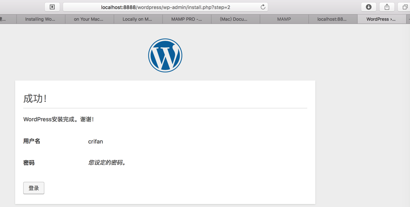
Task: Click the Safari sidebar toggle icon
Action: coord(52,7)
